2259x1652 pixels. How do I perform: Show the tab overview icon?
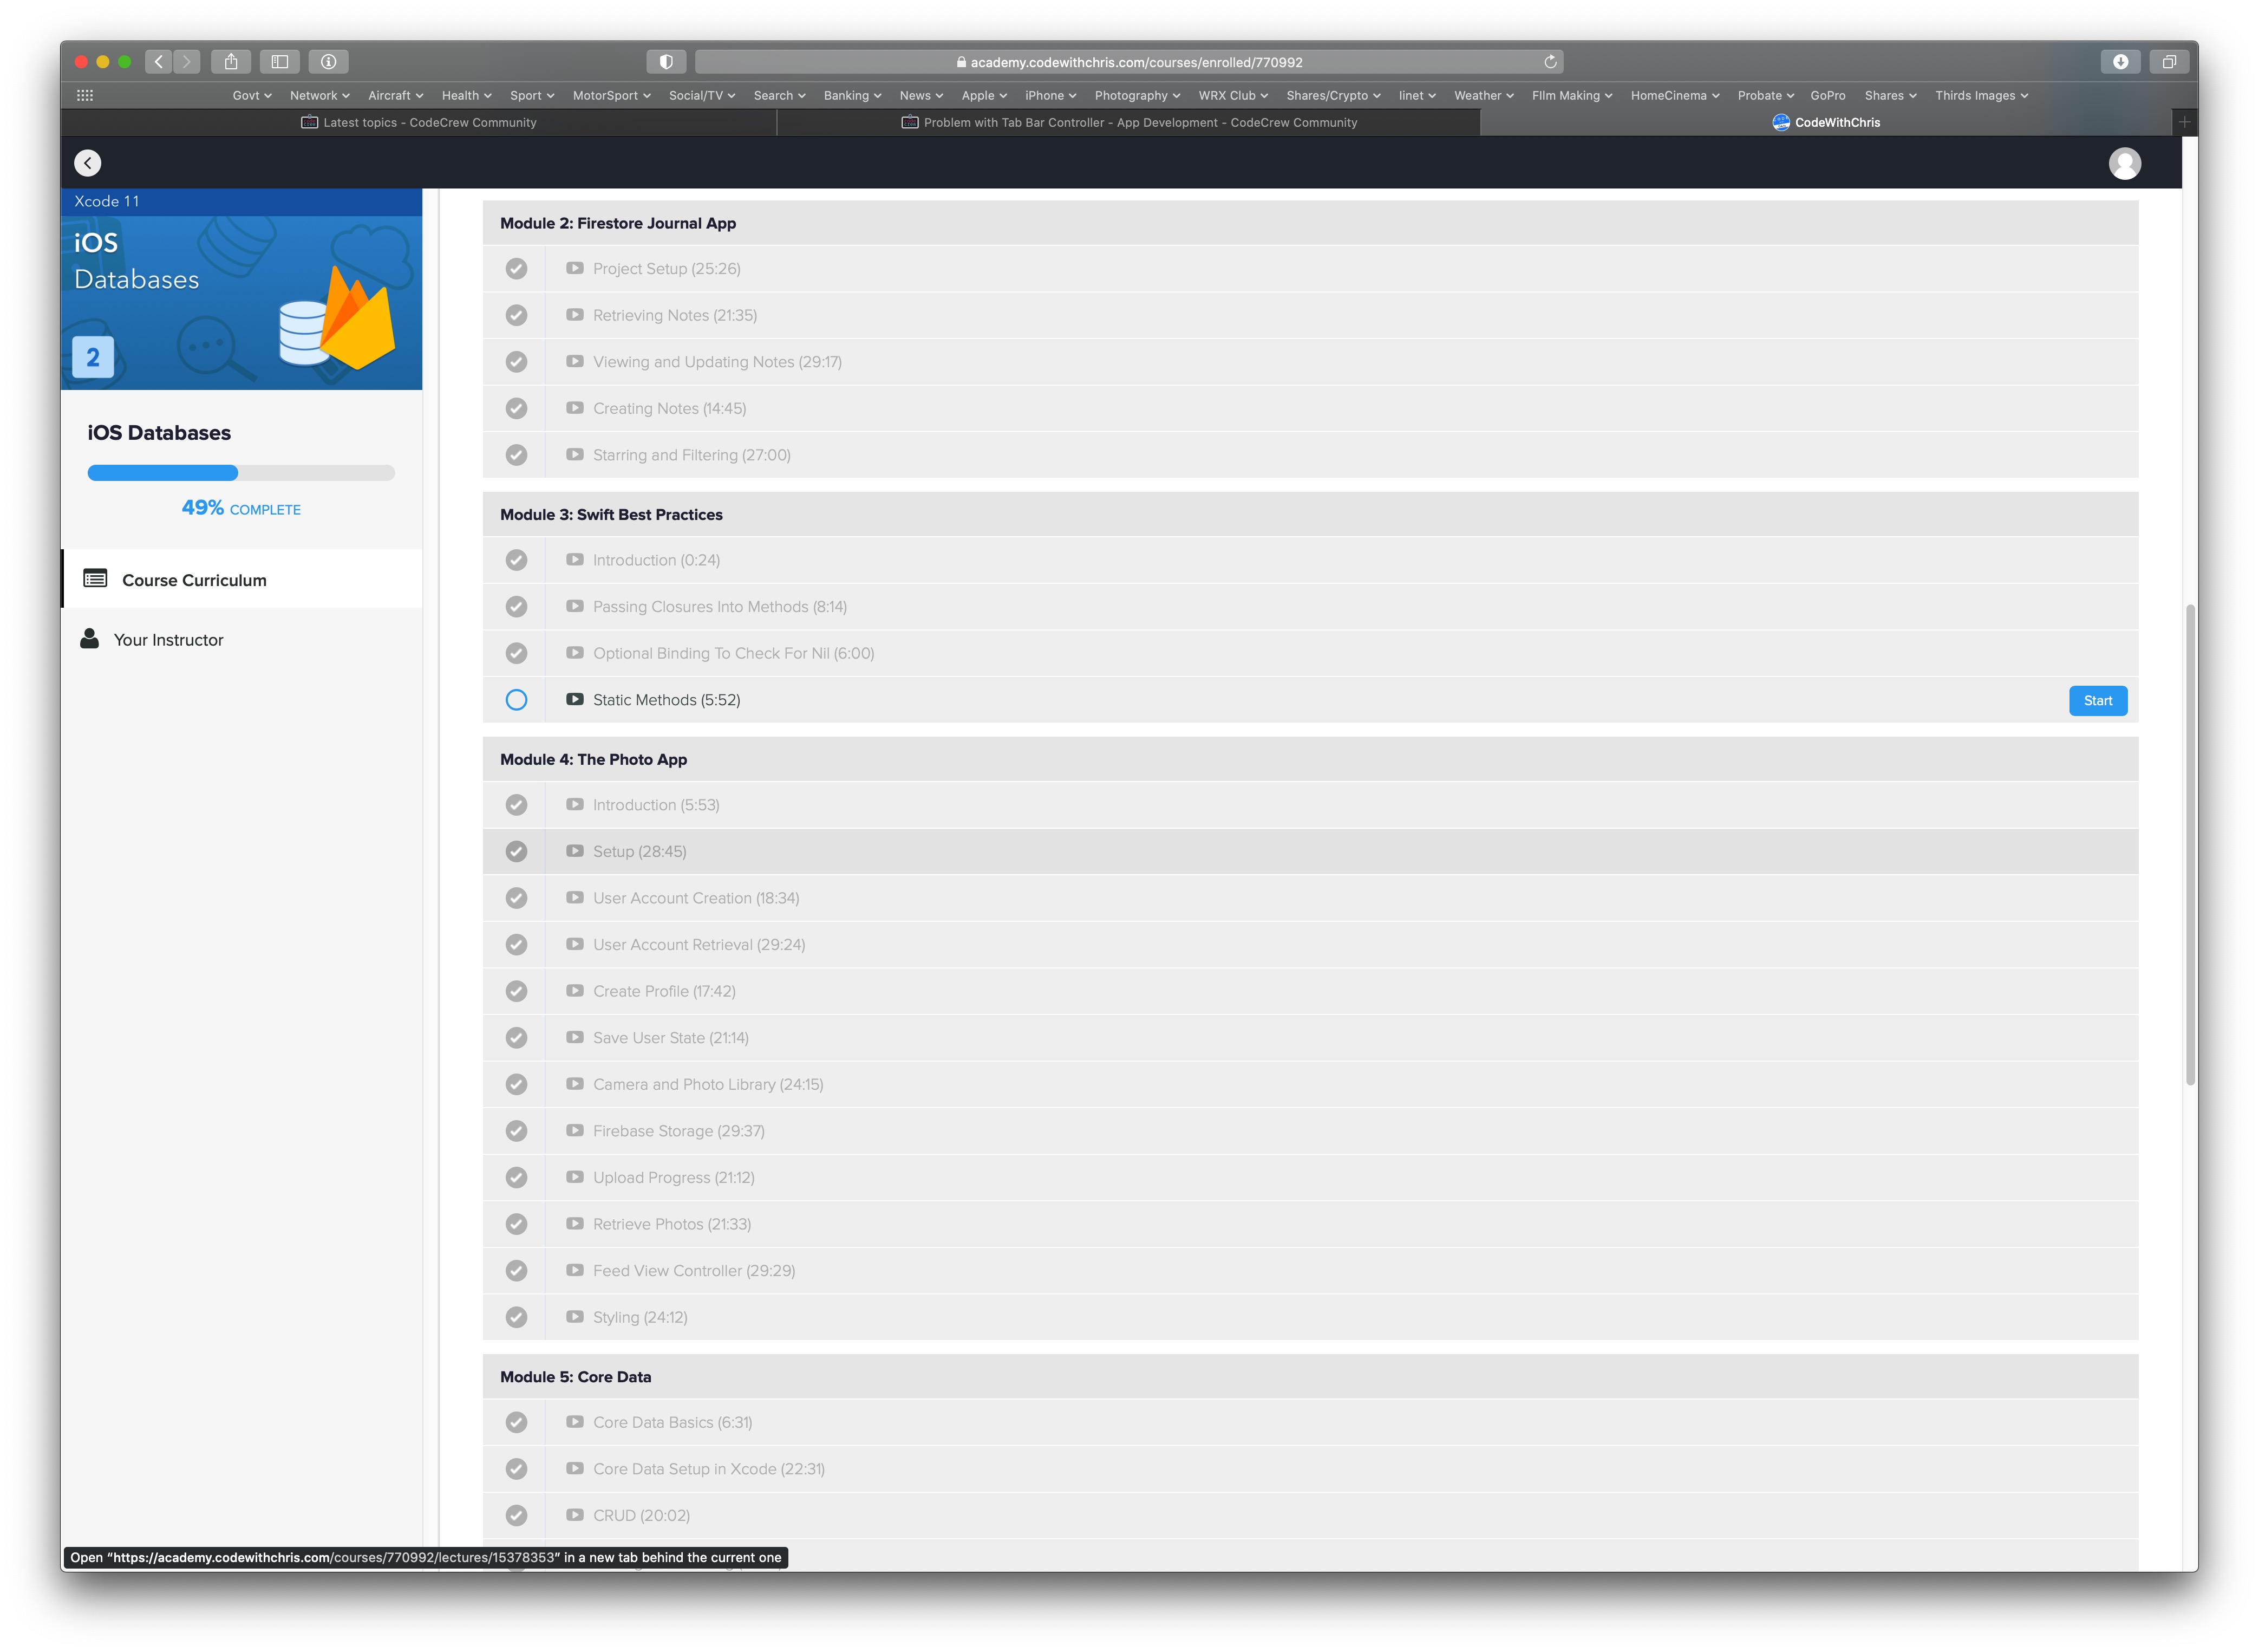click(x=2169, y=62)
